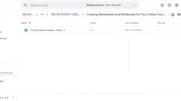This screenshot has width=181, height=101.
Task: Click the 'me' owner cell
Action: coord(91,30)
